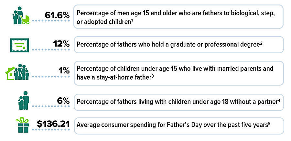Click the 6% statistic value

click(x=63, y=101)
